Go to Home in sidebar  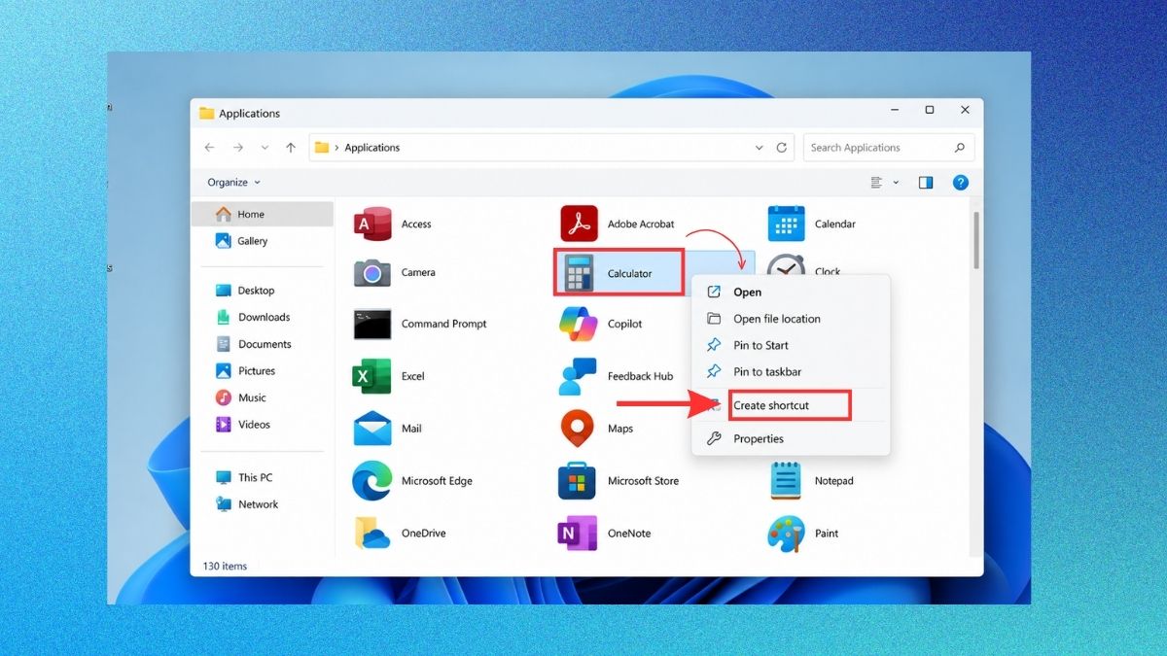(263, 214)
